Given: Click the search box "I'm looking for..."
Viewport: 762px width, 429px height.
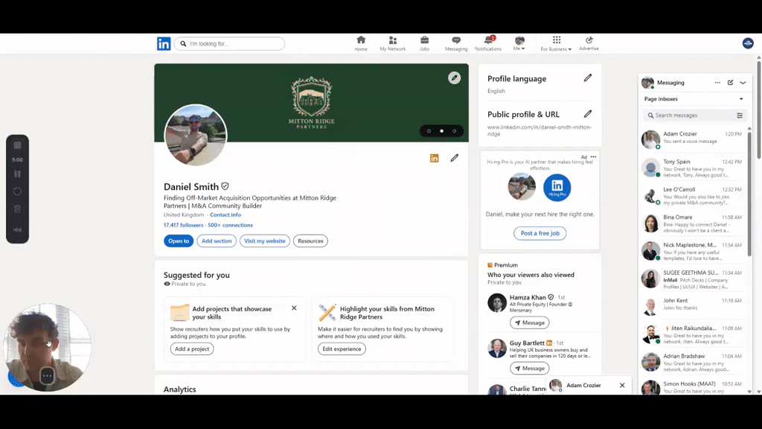Looking at the screenshot, I should (229, 44).
